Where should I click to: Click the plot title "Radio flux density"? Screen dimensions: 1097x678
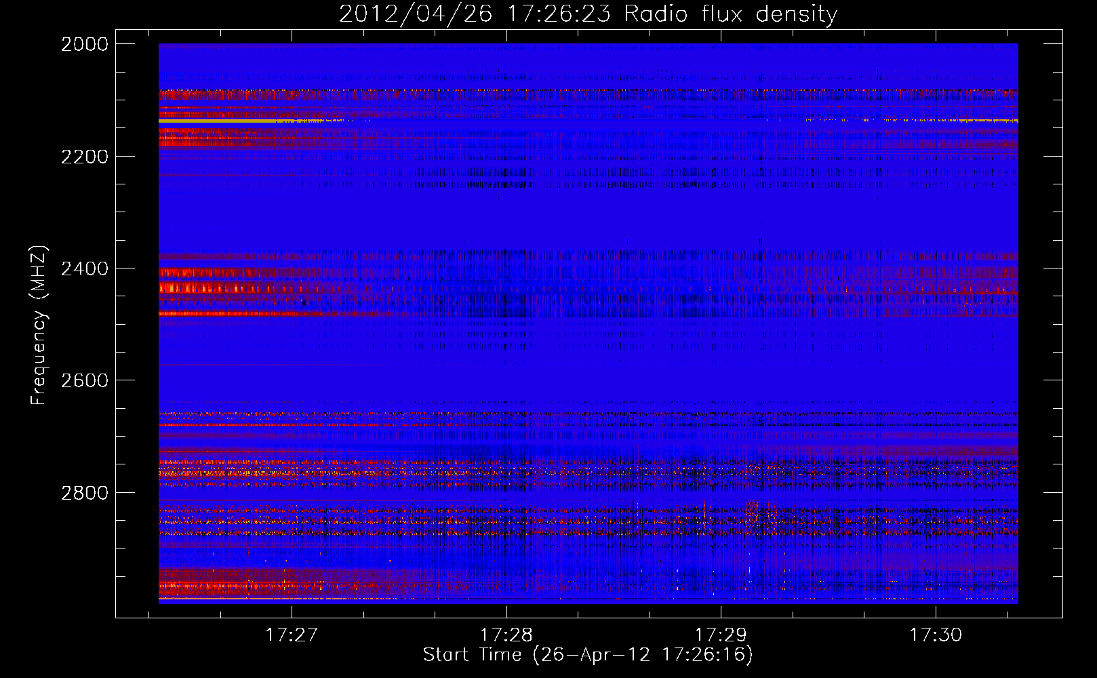tap(588, 14)
